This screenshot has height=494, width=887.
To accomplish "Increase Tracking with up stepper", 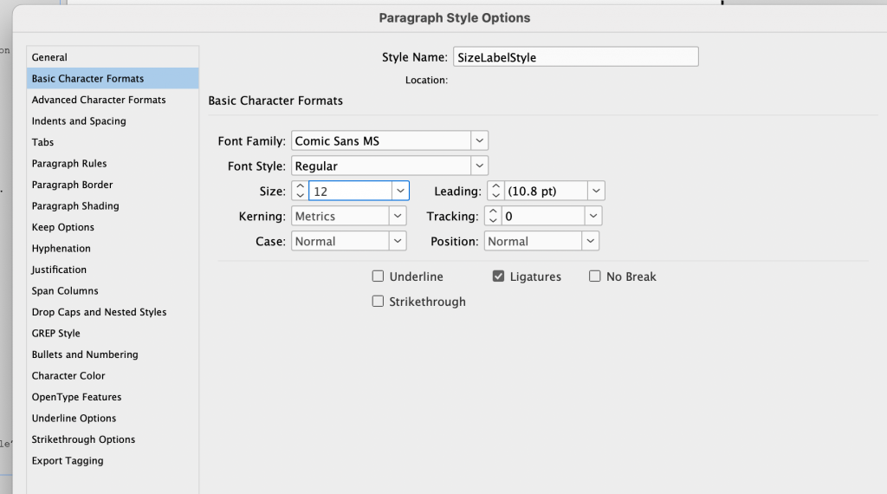I will (x=493, y=211).
